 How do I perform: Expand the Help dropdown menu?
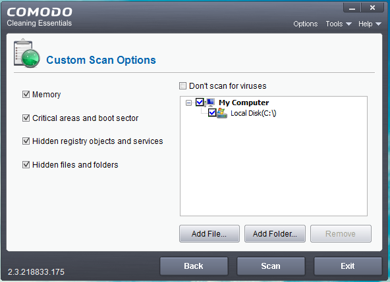tap(370, 24)
